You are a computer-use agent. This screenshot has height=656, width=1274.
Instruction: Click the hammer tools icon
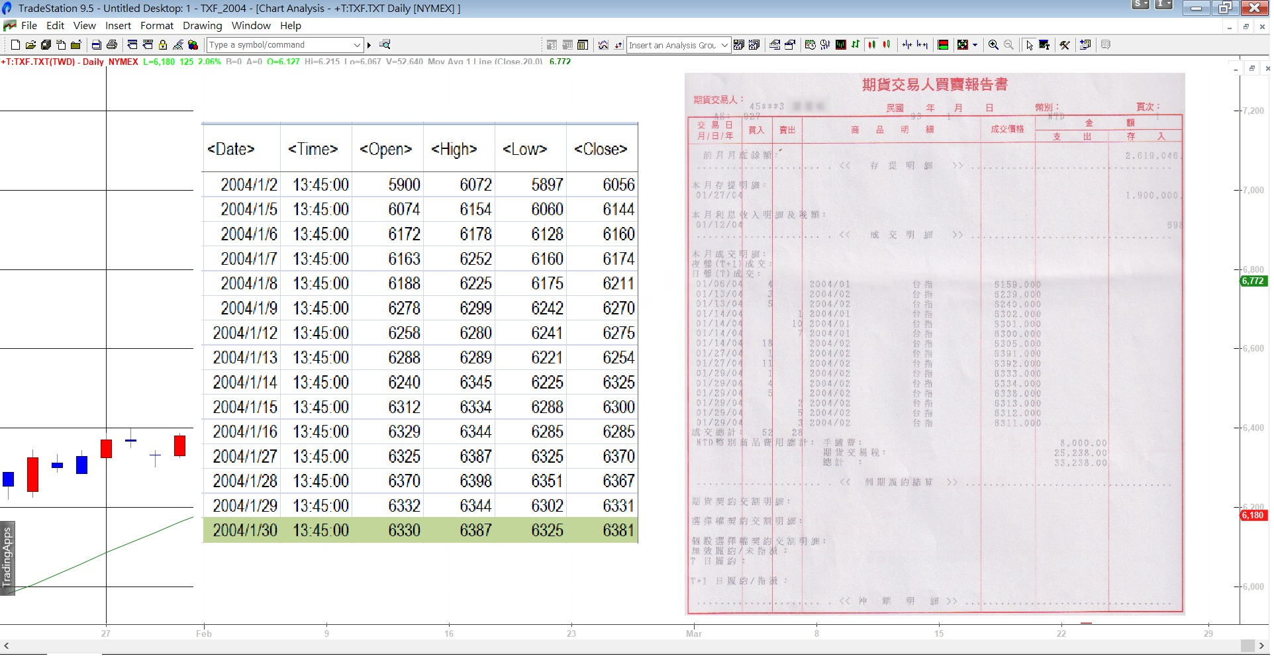1065,45
